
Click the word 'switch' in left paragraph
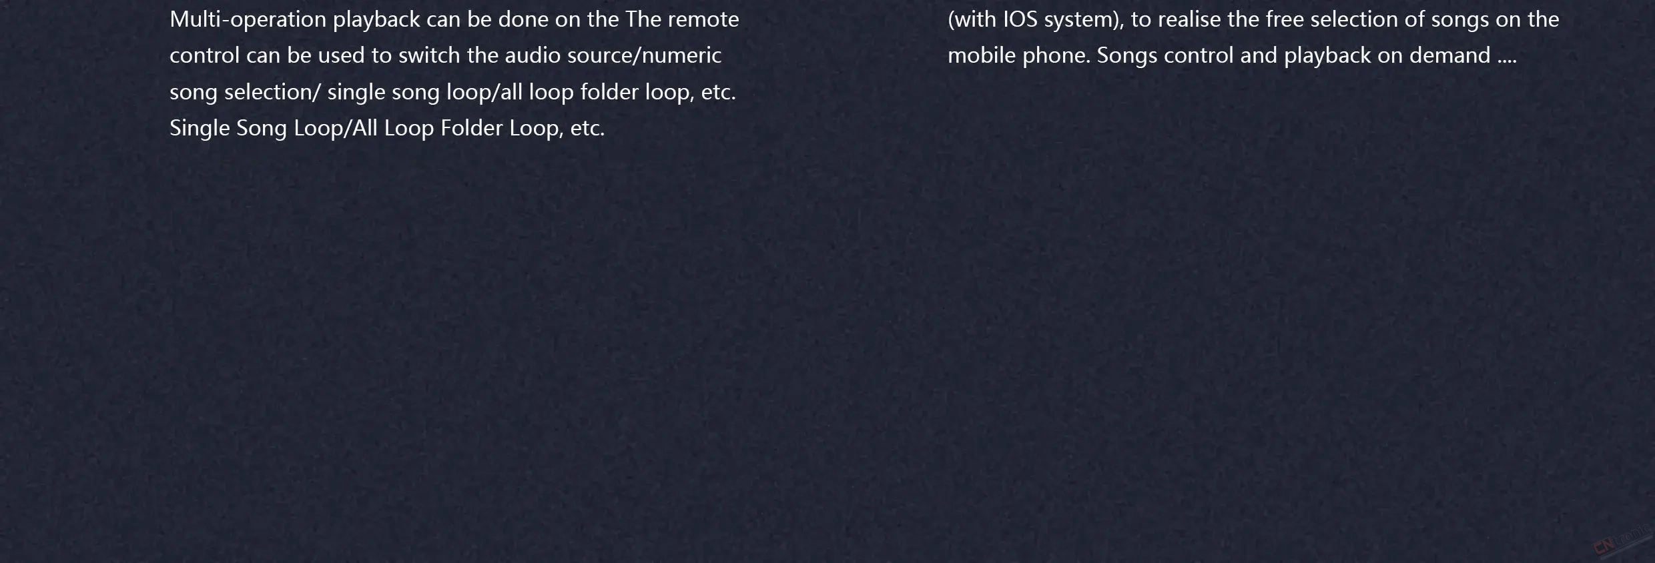tap(429, 55)
